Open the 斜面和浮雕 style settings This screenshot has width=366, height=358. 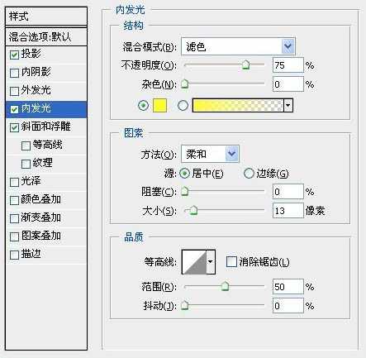tap(46, 127)
